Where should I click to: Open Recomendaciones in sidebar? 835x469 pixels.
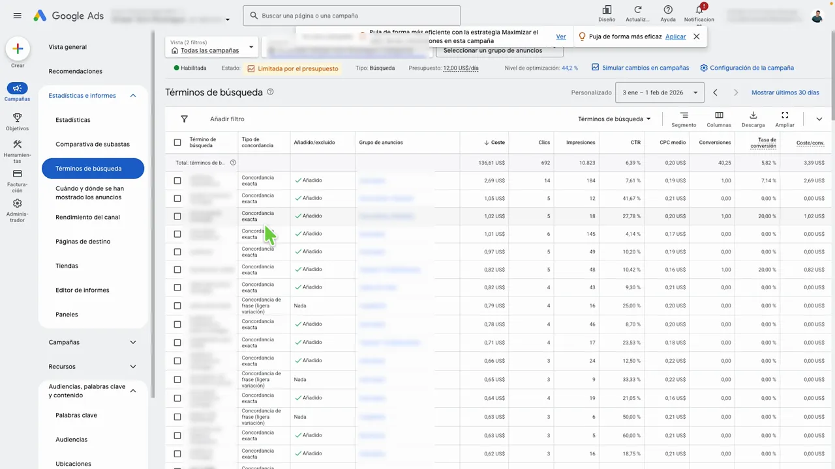(76, 71)
